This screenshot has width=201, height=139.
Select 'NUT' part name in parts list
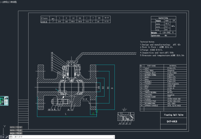[146, 88]
